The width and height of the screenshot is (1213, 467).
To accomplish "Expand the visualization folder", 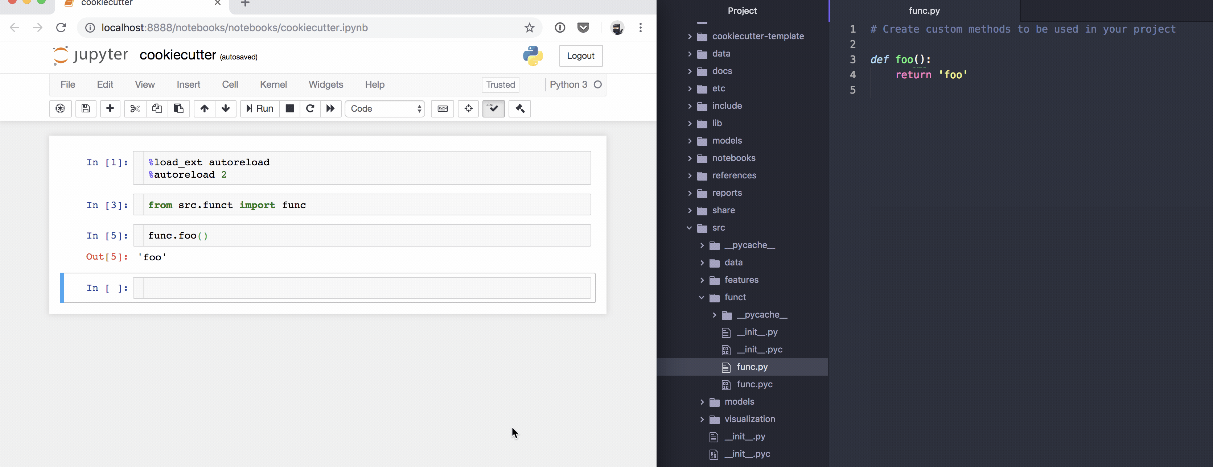I will (x=702, y=420).
